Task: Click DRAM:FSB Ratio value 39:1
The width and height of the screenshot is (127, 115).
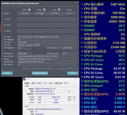Action: pyautogui.click(x=69, y=53)
